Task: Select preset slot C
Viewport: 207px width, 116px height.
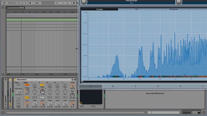Action: [x=136, y=86]
